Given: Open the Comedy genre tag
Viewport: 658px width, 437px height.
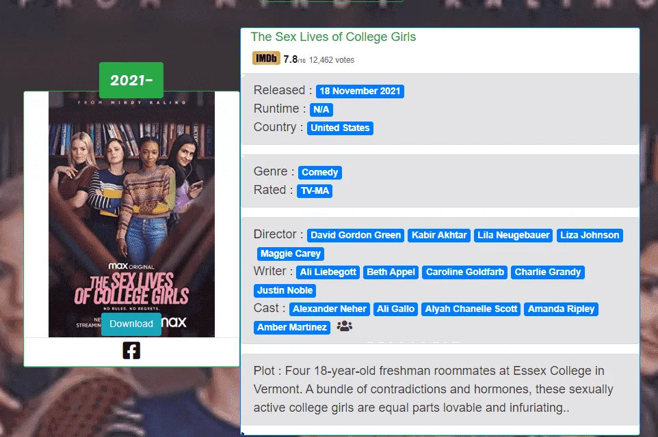Looking at the screenshot, I should click(320, 172).
